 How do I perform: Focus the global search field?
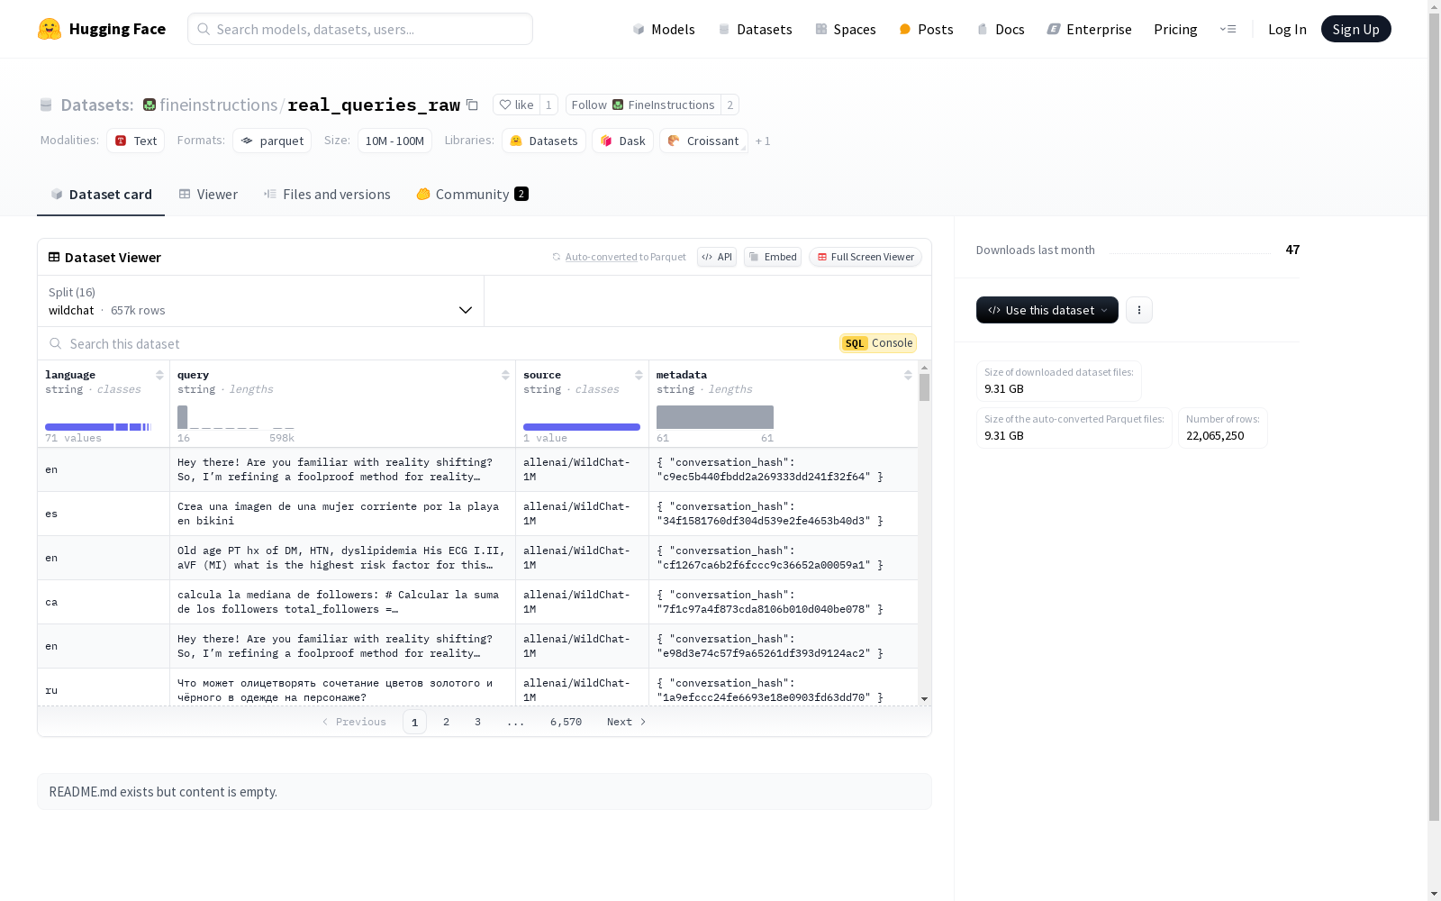360,29
